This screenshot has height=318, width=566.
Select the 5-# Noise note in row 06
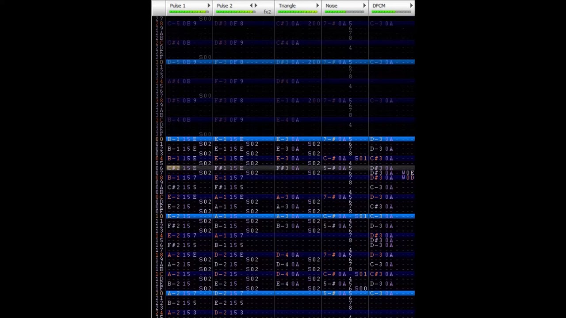pyautogui.click(x=329, y=168)
